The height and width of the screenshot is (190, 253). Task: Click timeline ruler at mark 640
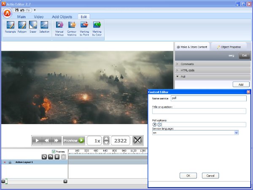(105, 151)
